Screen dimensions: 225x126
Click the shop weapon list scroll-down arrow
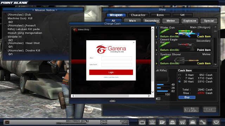pos(216,65)
